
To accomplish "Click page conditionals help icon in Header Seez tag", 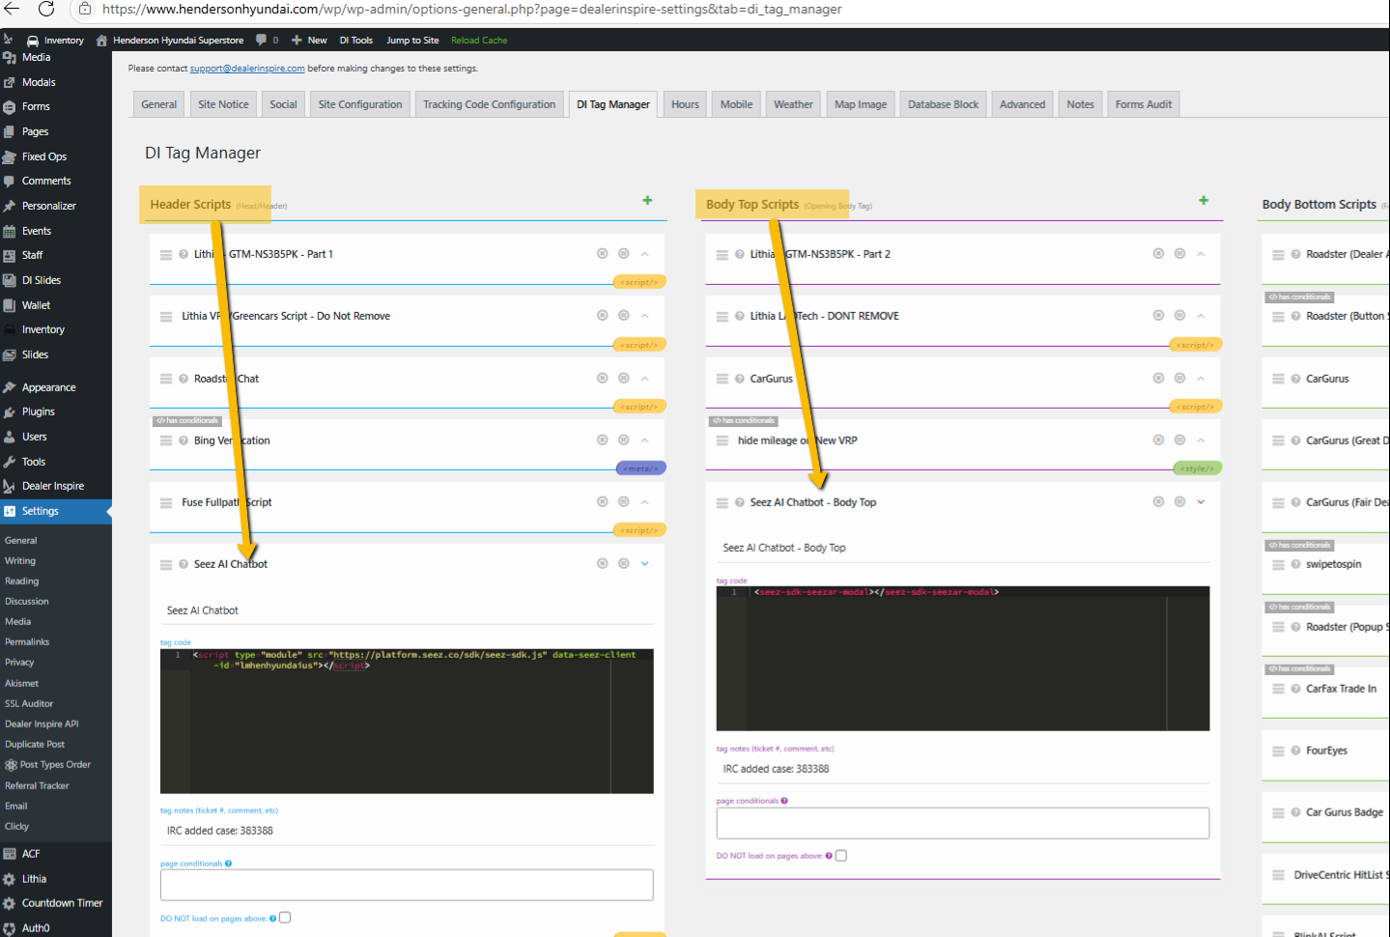I will pos(228,864).
